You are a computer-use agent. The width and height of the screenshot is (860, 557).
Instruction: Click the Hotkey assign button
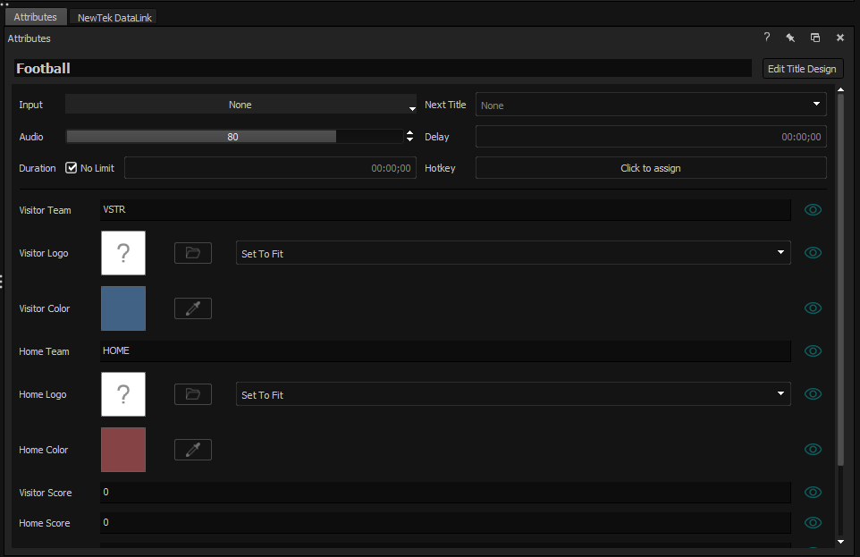[650, 168]
